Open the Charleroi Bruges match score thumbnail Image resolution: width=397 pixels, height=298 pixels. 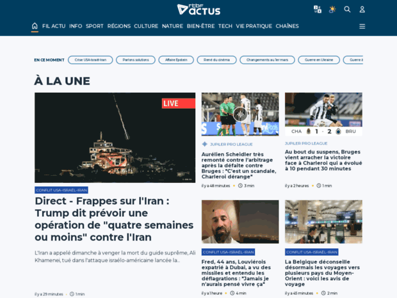(323, 114)
